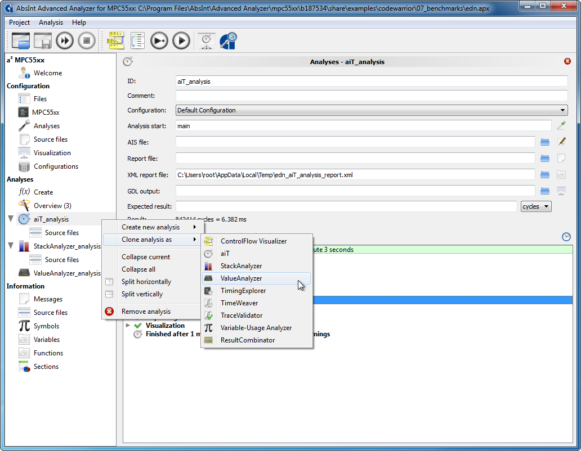Open Functions under Information
Viewport: 581px width, 451px height.
(48, 353)
